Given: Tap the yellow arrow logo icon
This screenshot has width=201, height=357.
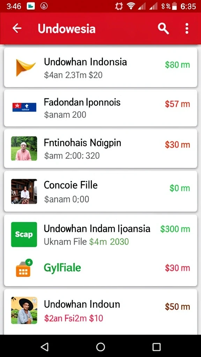Looking at the screenshot, I should (25, 67).
